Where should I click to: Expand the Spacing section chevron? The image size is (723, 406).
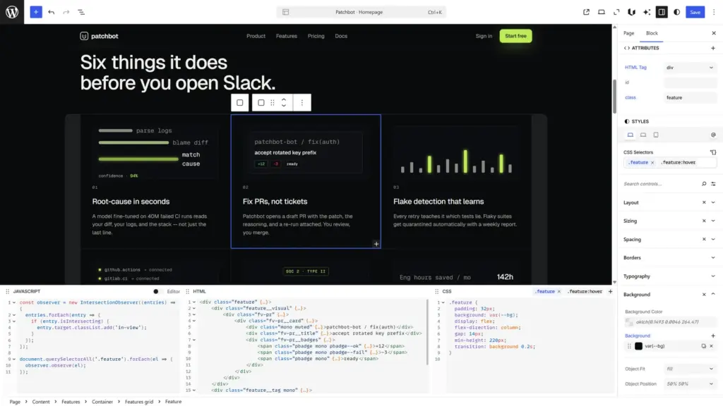713,240
